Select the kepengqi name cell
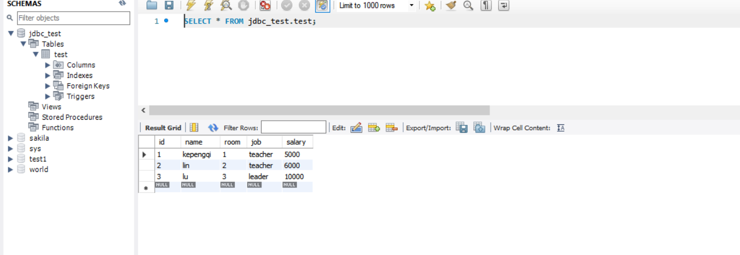Image resolution: width=740 pixels, height=255 pixels. coord(200,155)
